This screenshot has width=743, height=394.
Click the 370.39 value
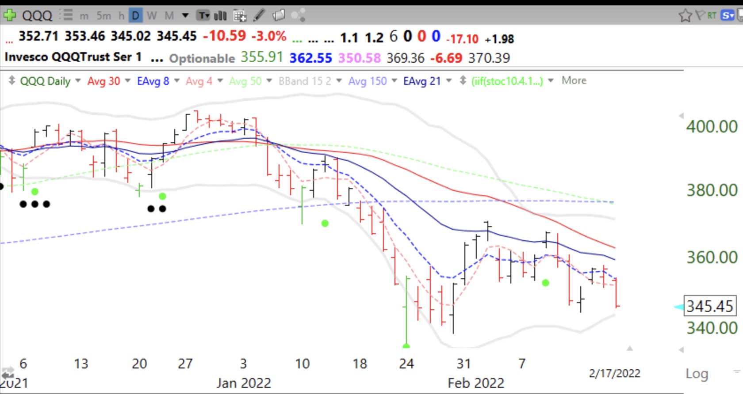coord(489,58)
